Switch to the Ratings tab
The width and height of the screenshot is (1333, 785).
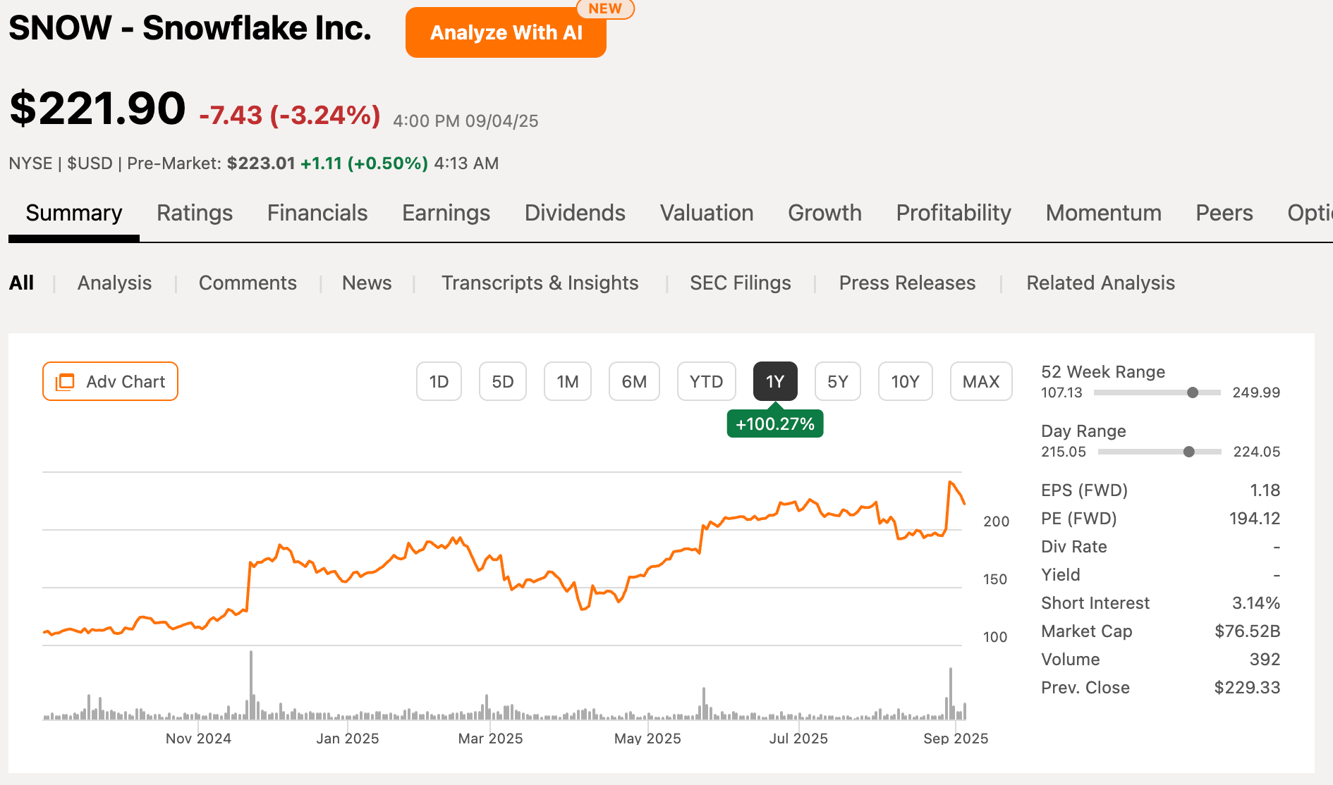click(194, 213)
